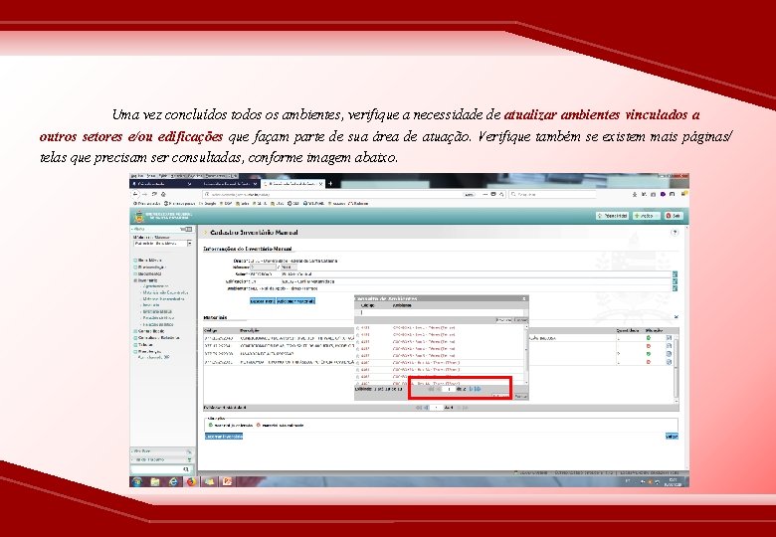The image size is (776, 537).
Task: Select the first browser tab
Action: pos(161,183)
